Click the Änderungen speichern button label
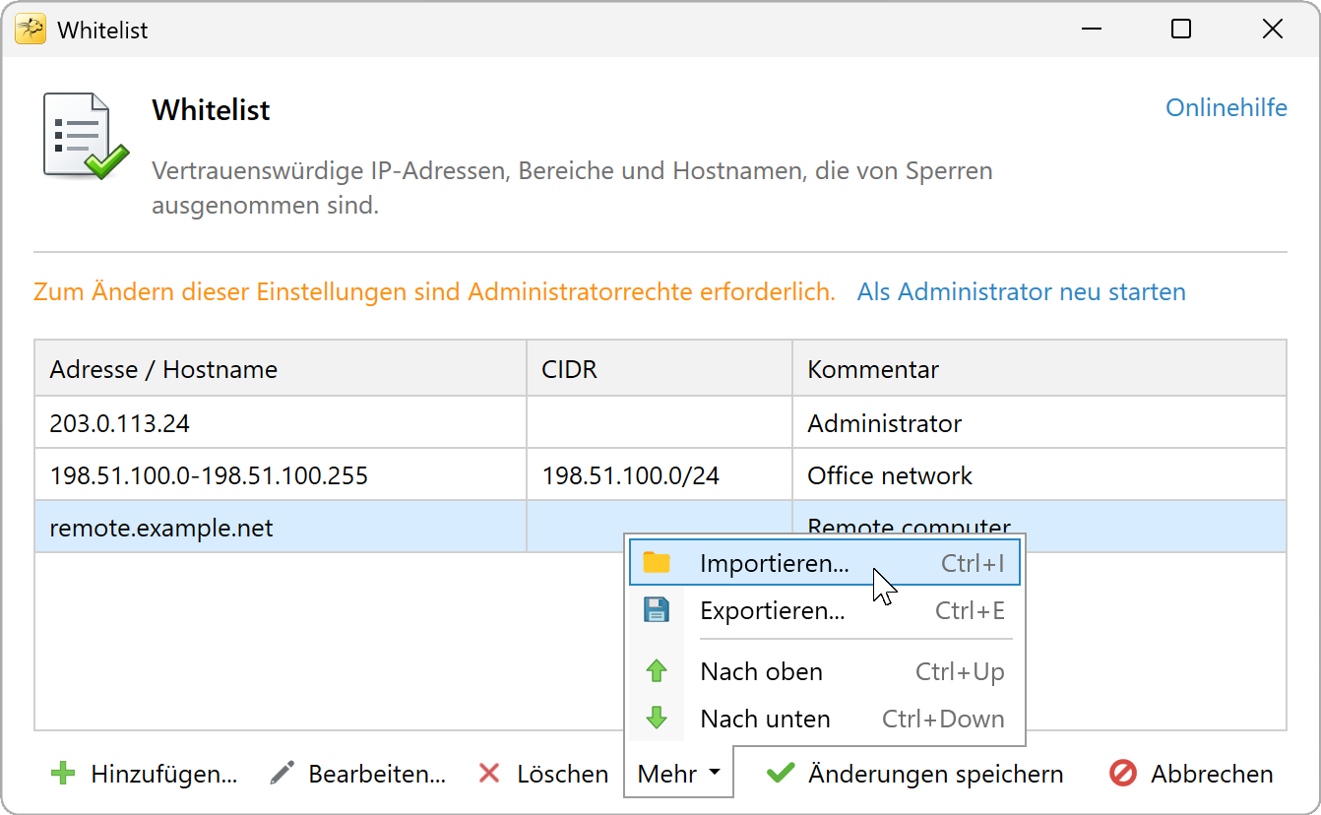This screenshot has width=1321, height=815. [x=936, y=775]
